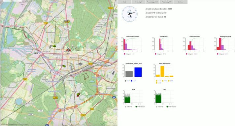The height and width of the screenshot is (126, 235).
Task: Select the green vehicle marker near Rüppurr
Action: click(78, 94)
